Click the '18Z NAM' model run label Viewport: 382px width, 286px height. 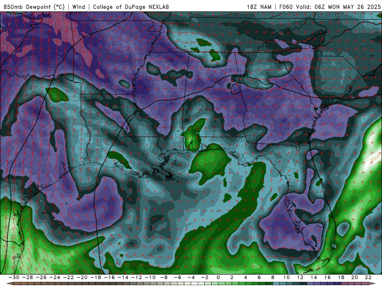point(259,7)
